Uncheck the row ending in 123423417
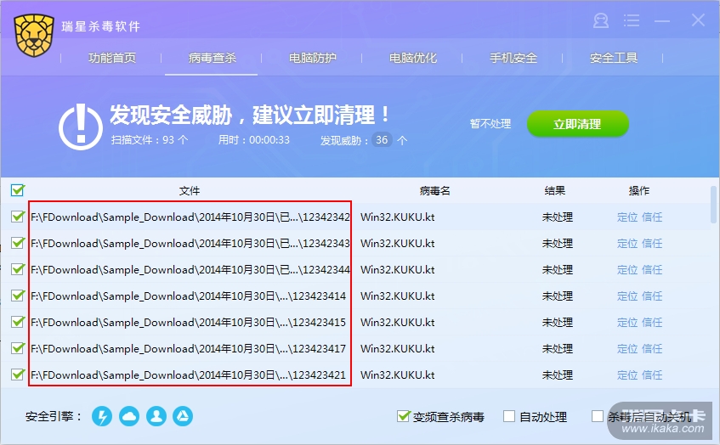Screen dimensions: 720x445 click(x=18, y=348)
